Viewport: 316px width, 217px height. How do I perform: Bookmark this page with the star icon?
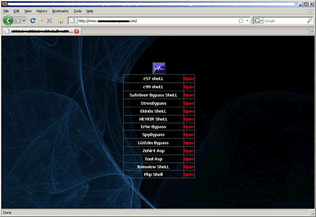[x=241, y=21]
